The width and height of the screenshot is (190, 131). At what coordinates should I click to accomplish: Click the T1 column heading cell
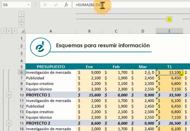coord(169,67)
